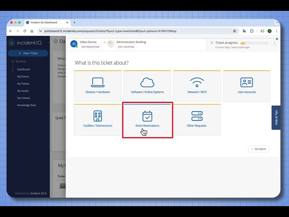Go to the browser home page
This screenshot has height=217, width=289.
click(32, 31)
